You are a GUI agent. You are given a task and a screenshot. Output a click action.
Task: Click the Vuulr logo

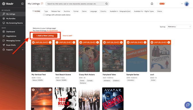coord(7,4)
